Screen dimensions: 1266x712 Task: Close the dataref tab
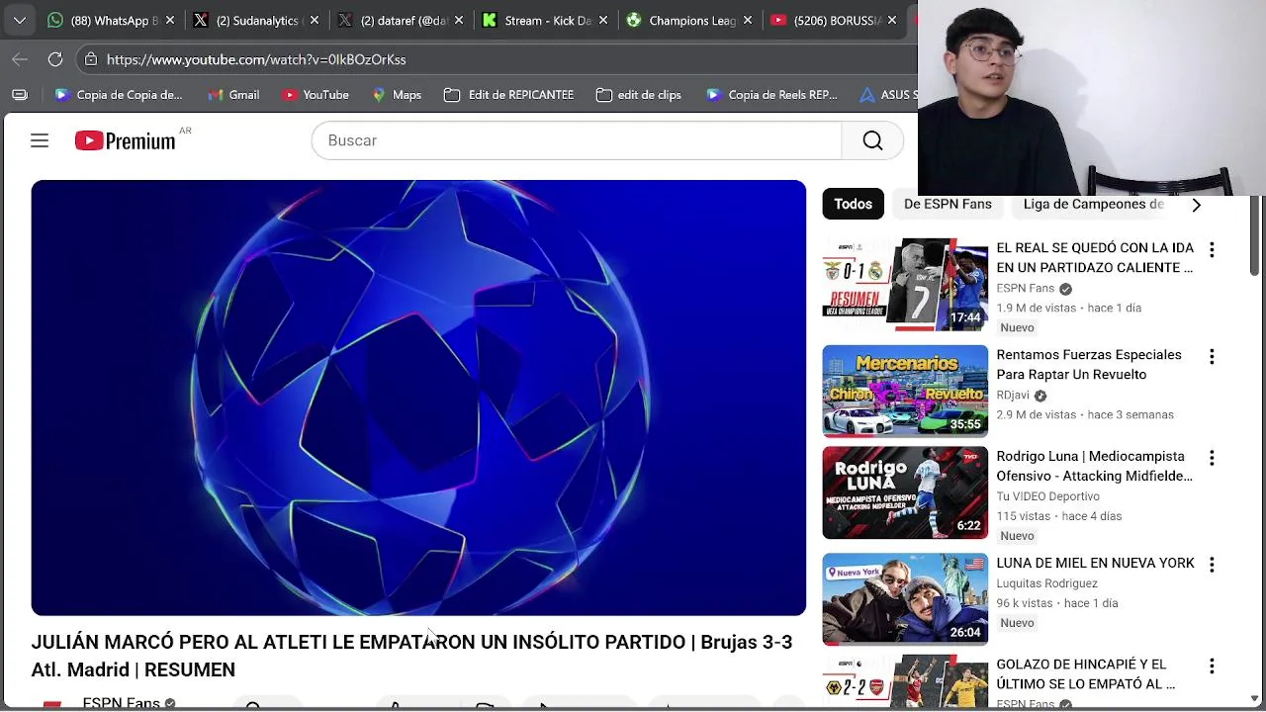tap(459, 20)
